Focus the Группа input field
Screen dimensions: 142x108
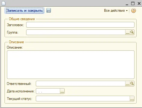point(76,32)
